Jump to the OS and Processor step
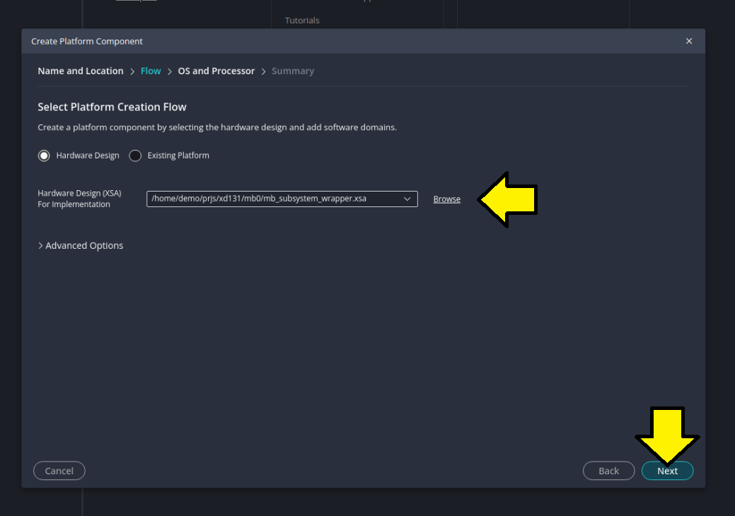Screen dimensions: 735x516 coord(216,71)
